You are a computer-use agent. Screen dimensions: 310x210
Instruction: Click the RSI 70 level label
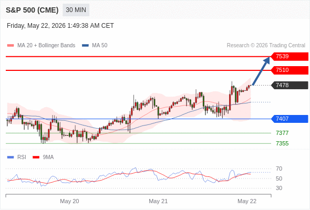[x=279, y=169]
